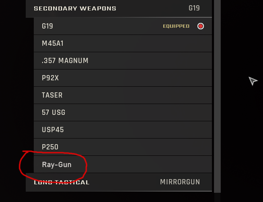Choose the USP45 pistol

click(x=53, y=130)
